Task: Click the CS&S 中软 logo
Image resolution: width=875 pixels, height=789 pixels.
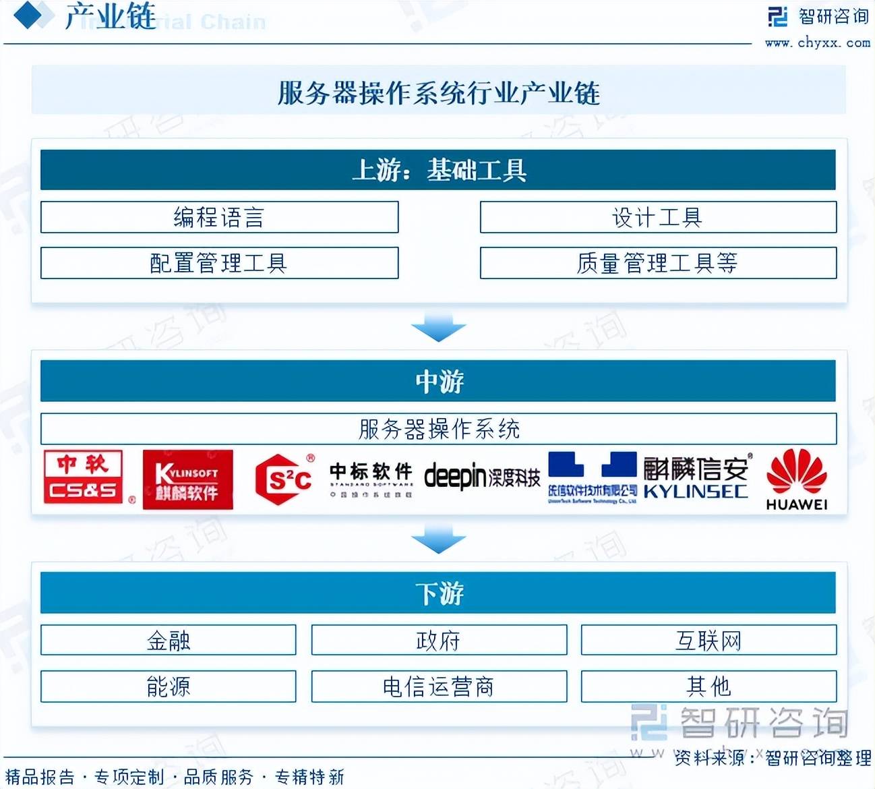Action: click(84, 477)
